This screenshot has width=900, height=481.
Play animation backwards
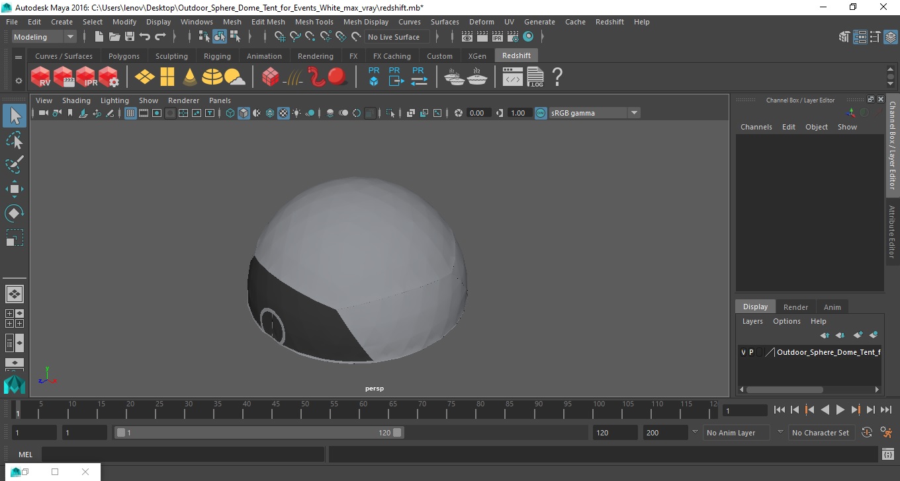[825, 410]
